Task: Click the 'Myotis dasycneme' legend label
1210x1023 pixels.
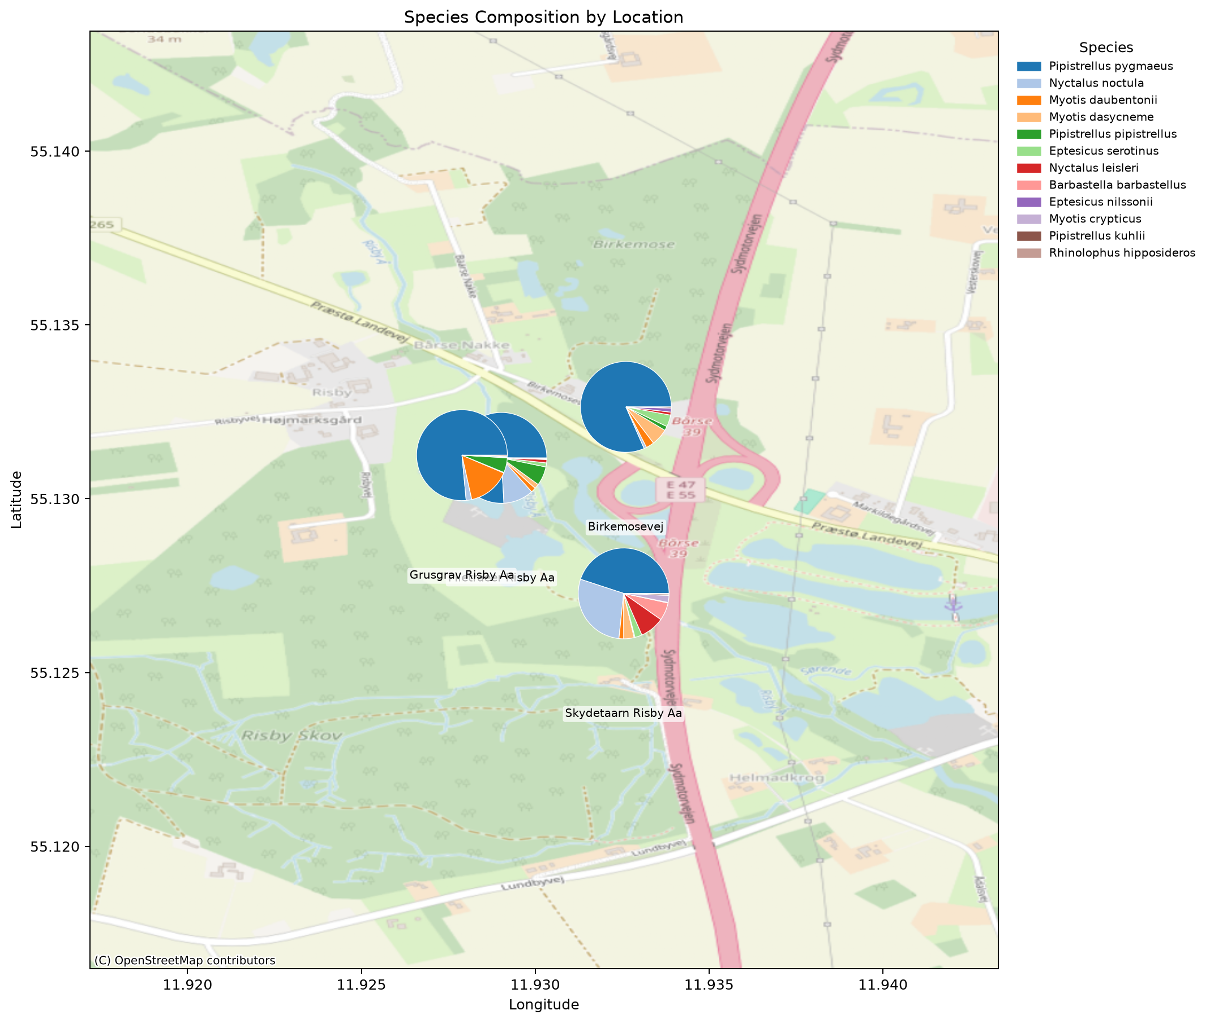Action: (1101, 117)
